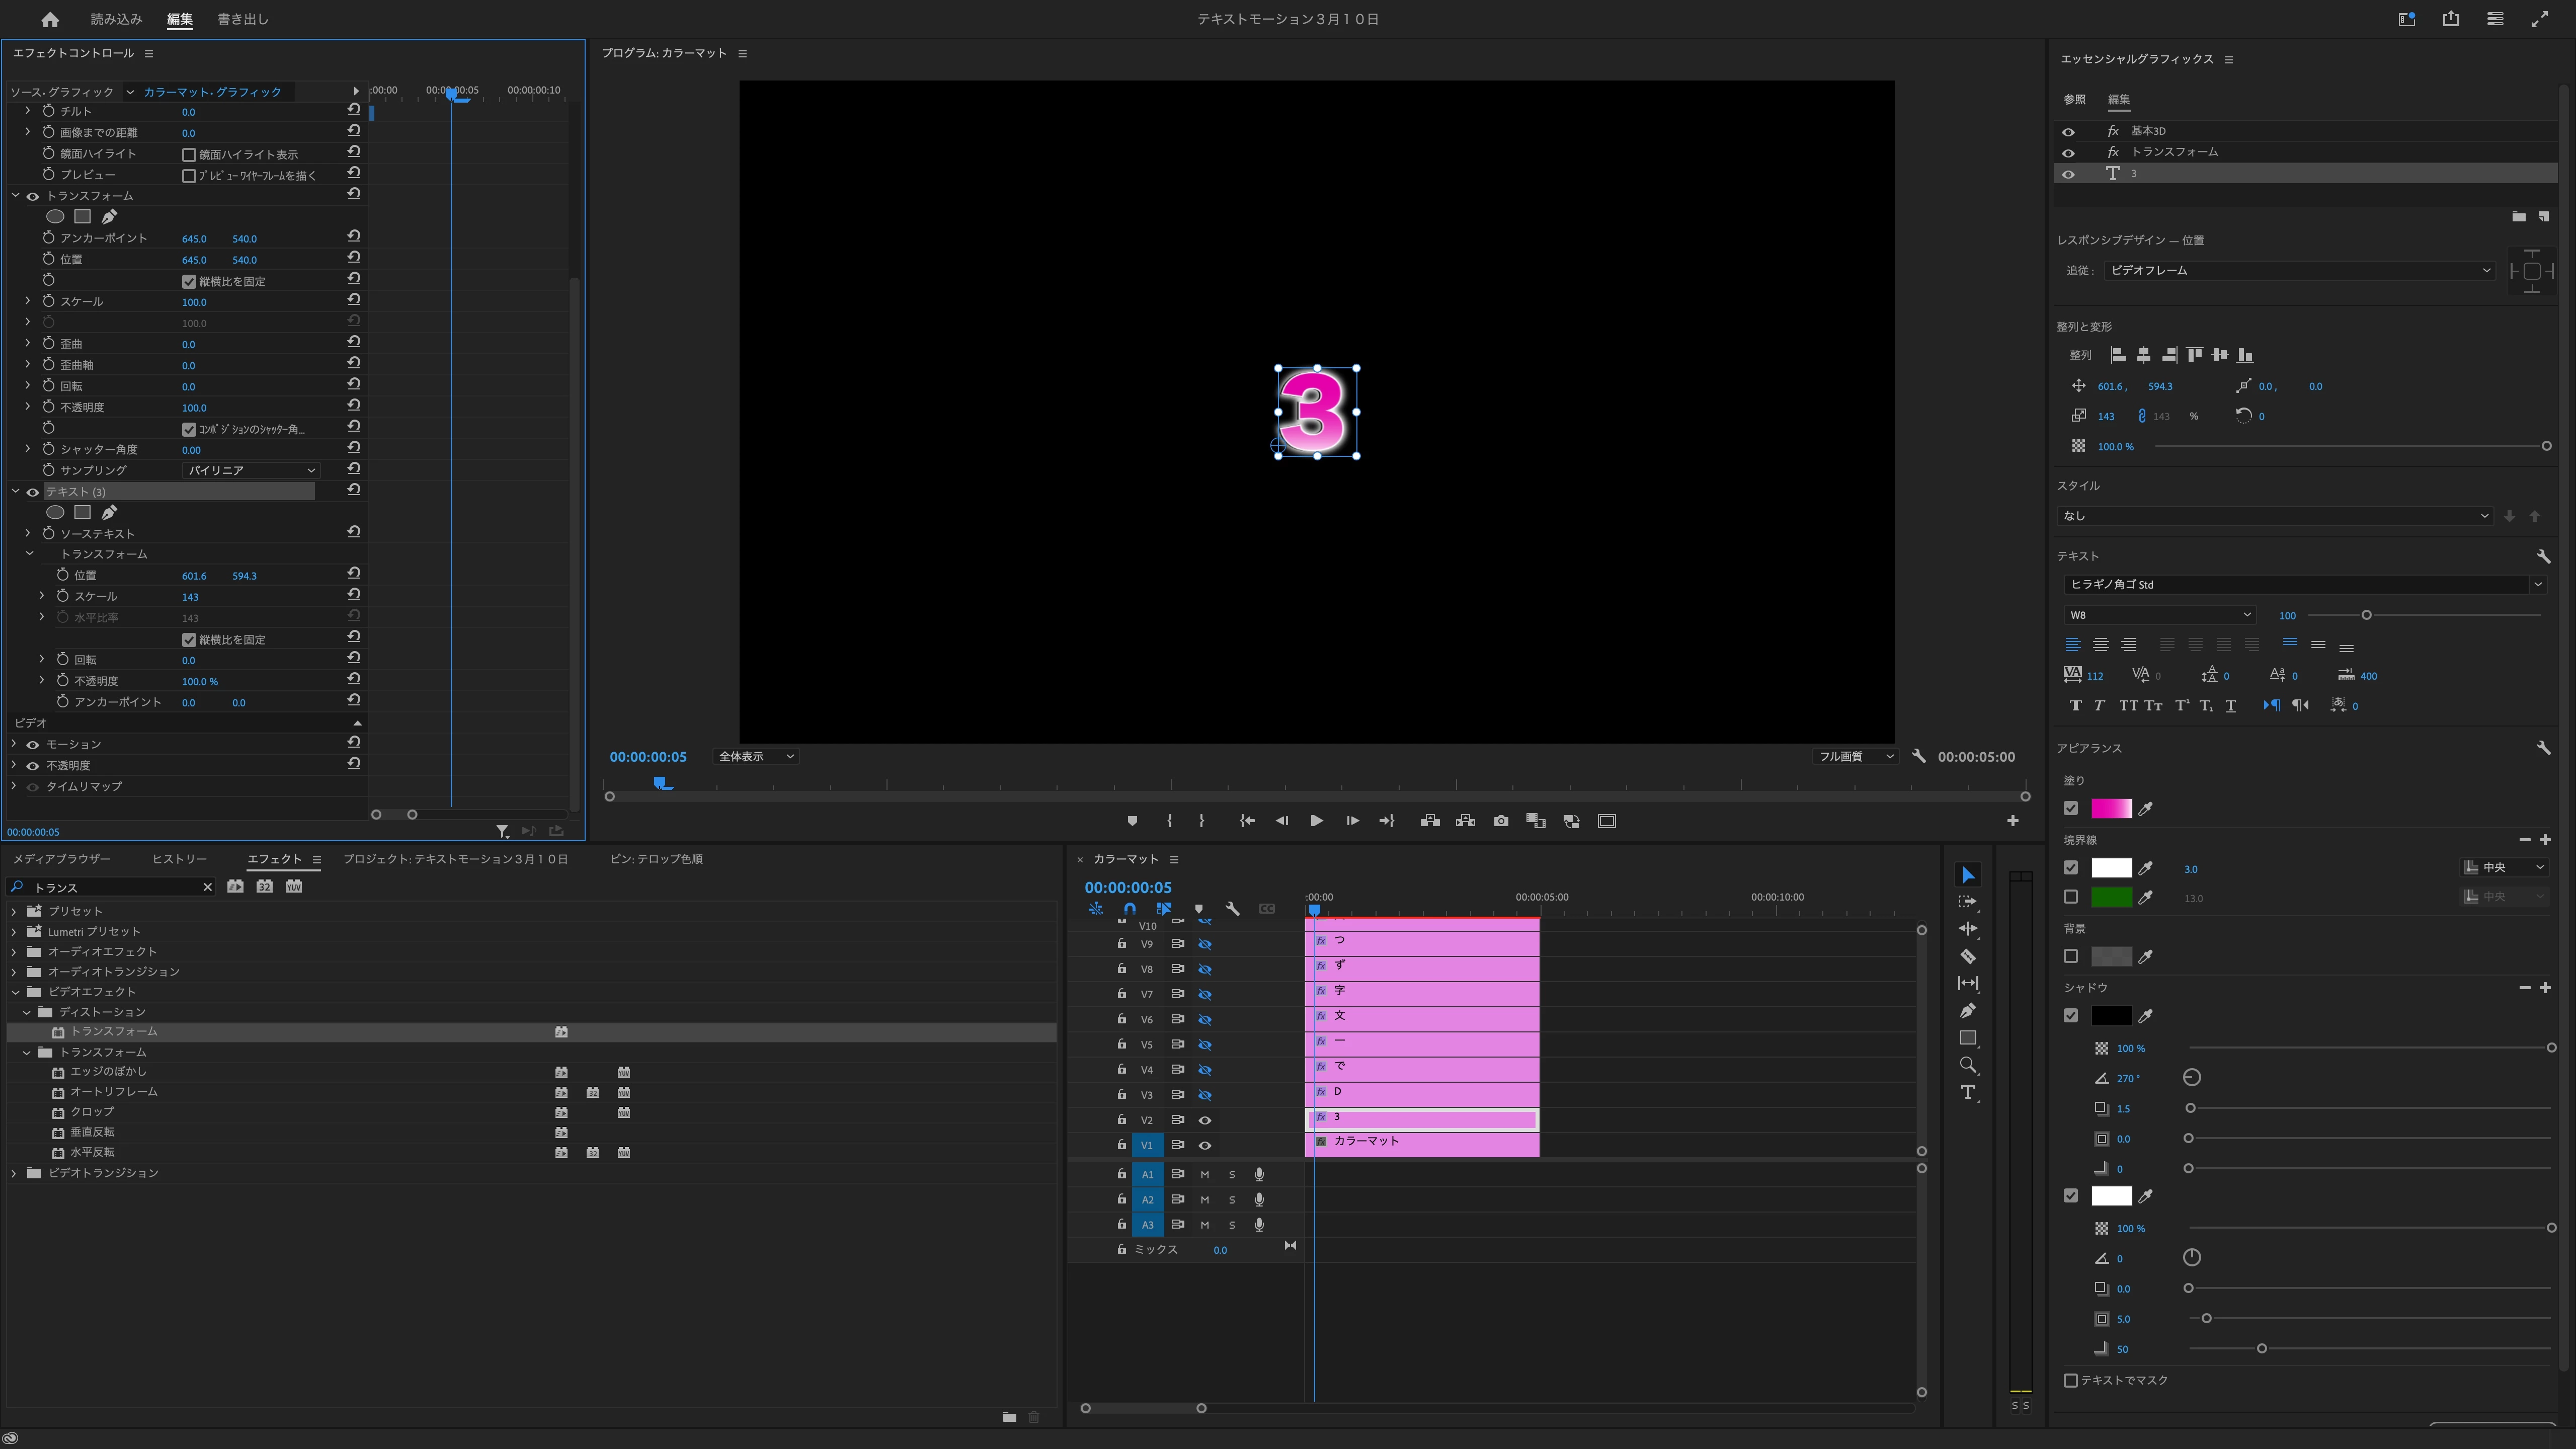2576x1449 pixels.
Task: Hide track V2 with its eye toggle
Action: click(x=1205, y=1120)
